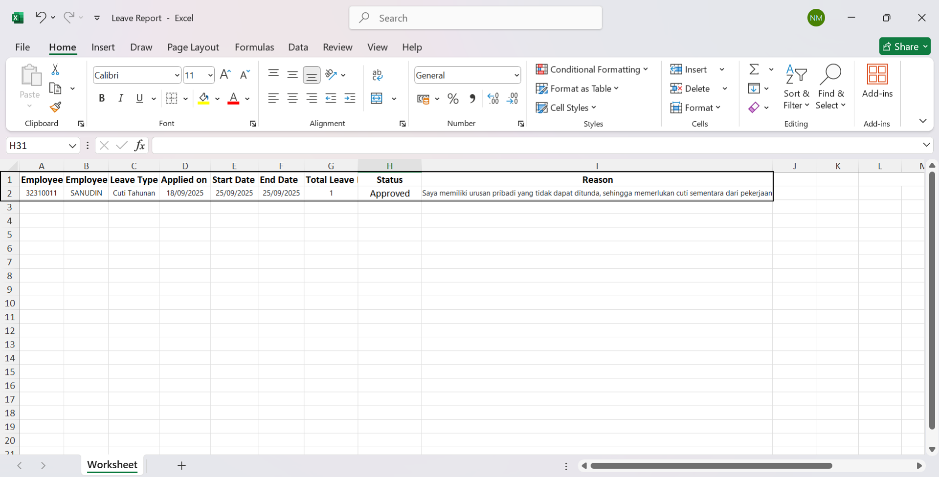This screenshot has width=939, height=477.
Task: Expand the General number format dropdown
Action: click(x=516, y=75)
